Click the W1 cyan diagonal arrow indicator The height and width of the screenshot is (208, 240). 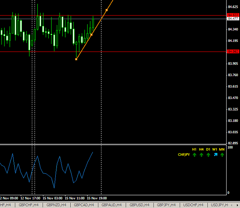click(x=215, y=155)
